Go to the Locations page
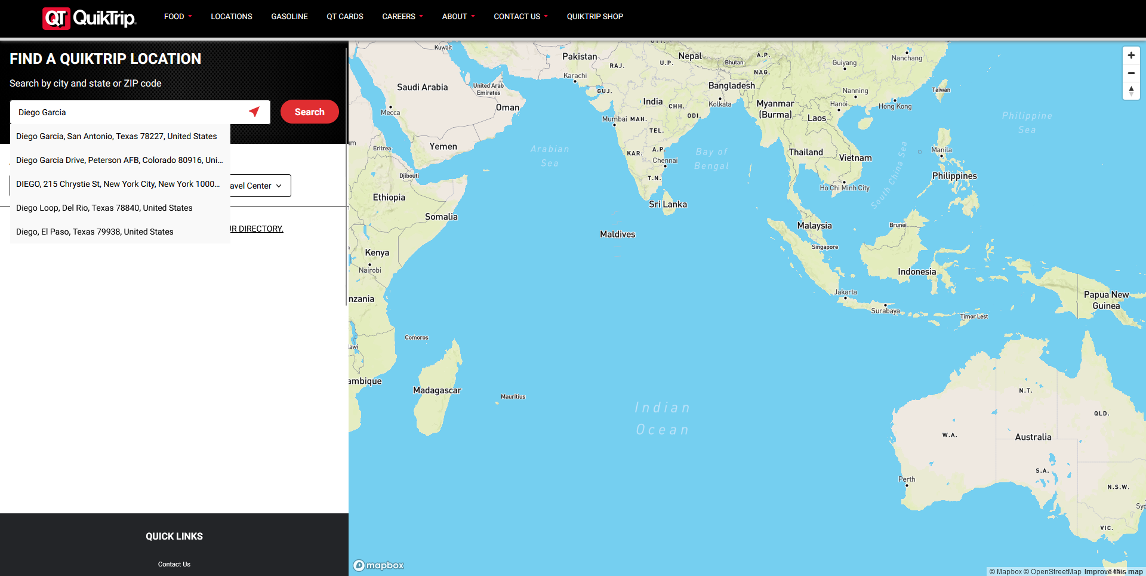Image resolution: width=1146 pixels, height=576 pixels. [232, 17]
